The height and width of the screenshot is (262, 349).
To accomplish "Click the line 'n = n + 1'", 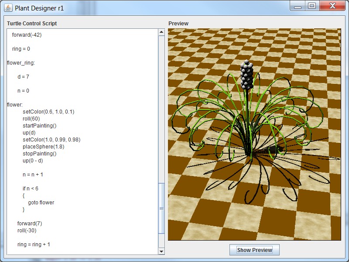I will (x=33, y=175).
